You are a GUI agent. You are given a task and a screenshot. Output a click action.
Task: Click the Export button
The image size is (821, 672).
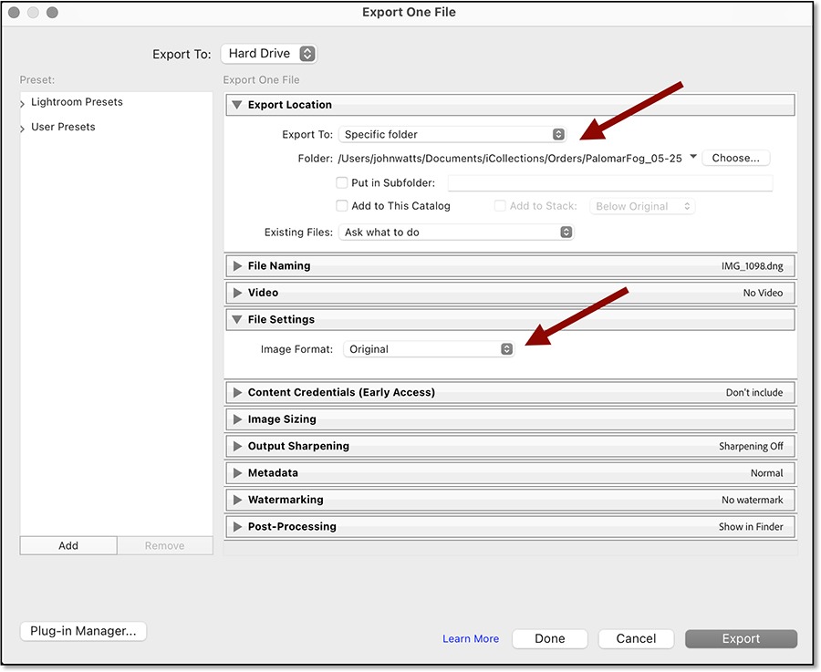click(x=741, y=639)
